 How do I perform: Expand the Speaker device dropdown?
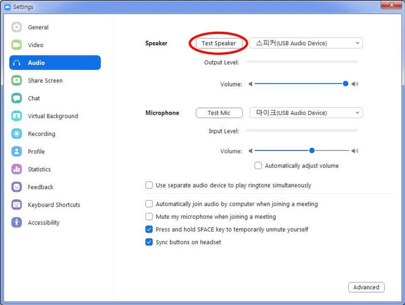pyautogui.click(x=306, y=44)
